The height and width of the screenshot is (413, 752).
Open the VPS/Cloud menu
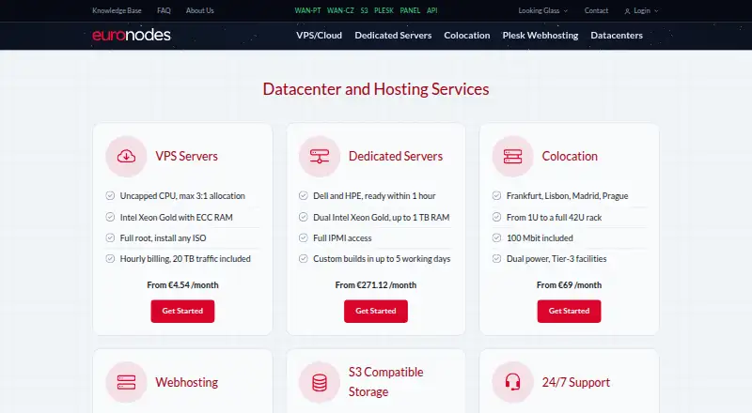(x=319, y=36)
